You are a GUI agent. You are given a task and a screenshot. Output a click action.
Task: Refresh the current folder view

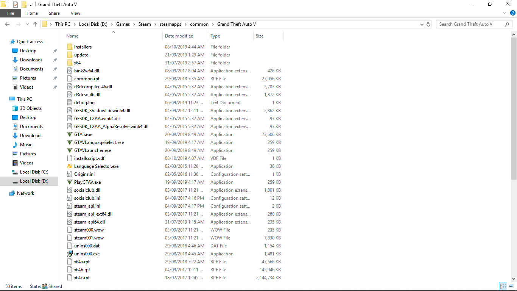[428, 24]
